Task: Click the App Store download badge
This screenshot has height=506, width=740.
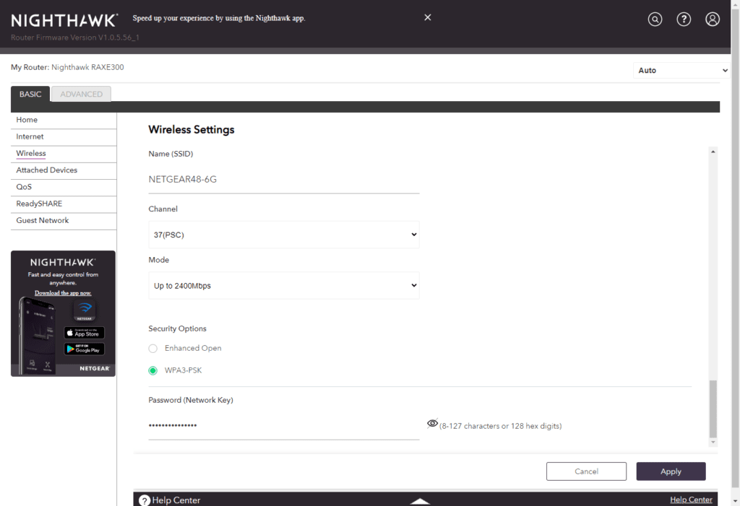Action: click(84, 333)
